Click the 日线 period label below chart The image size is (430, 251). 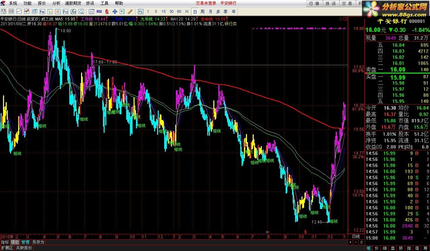355,237
